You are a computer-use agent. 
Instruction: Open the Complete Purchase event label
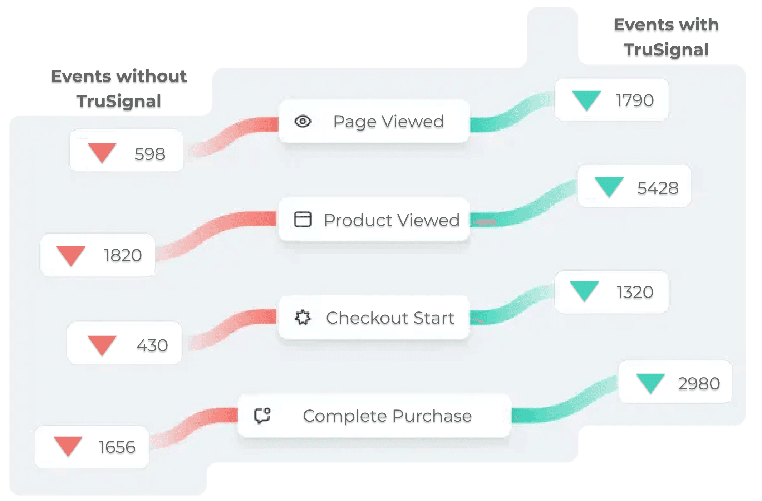pos(387,416)
